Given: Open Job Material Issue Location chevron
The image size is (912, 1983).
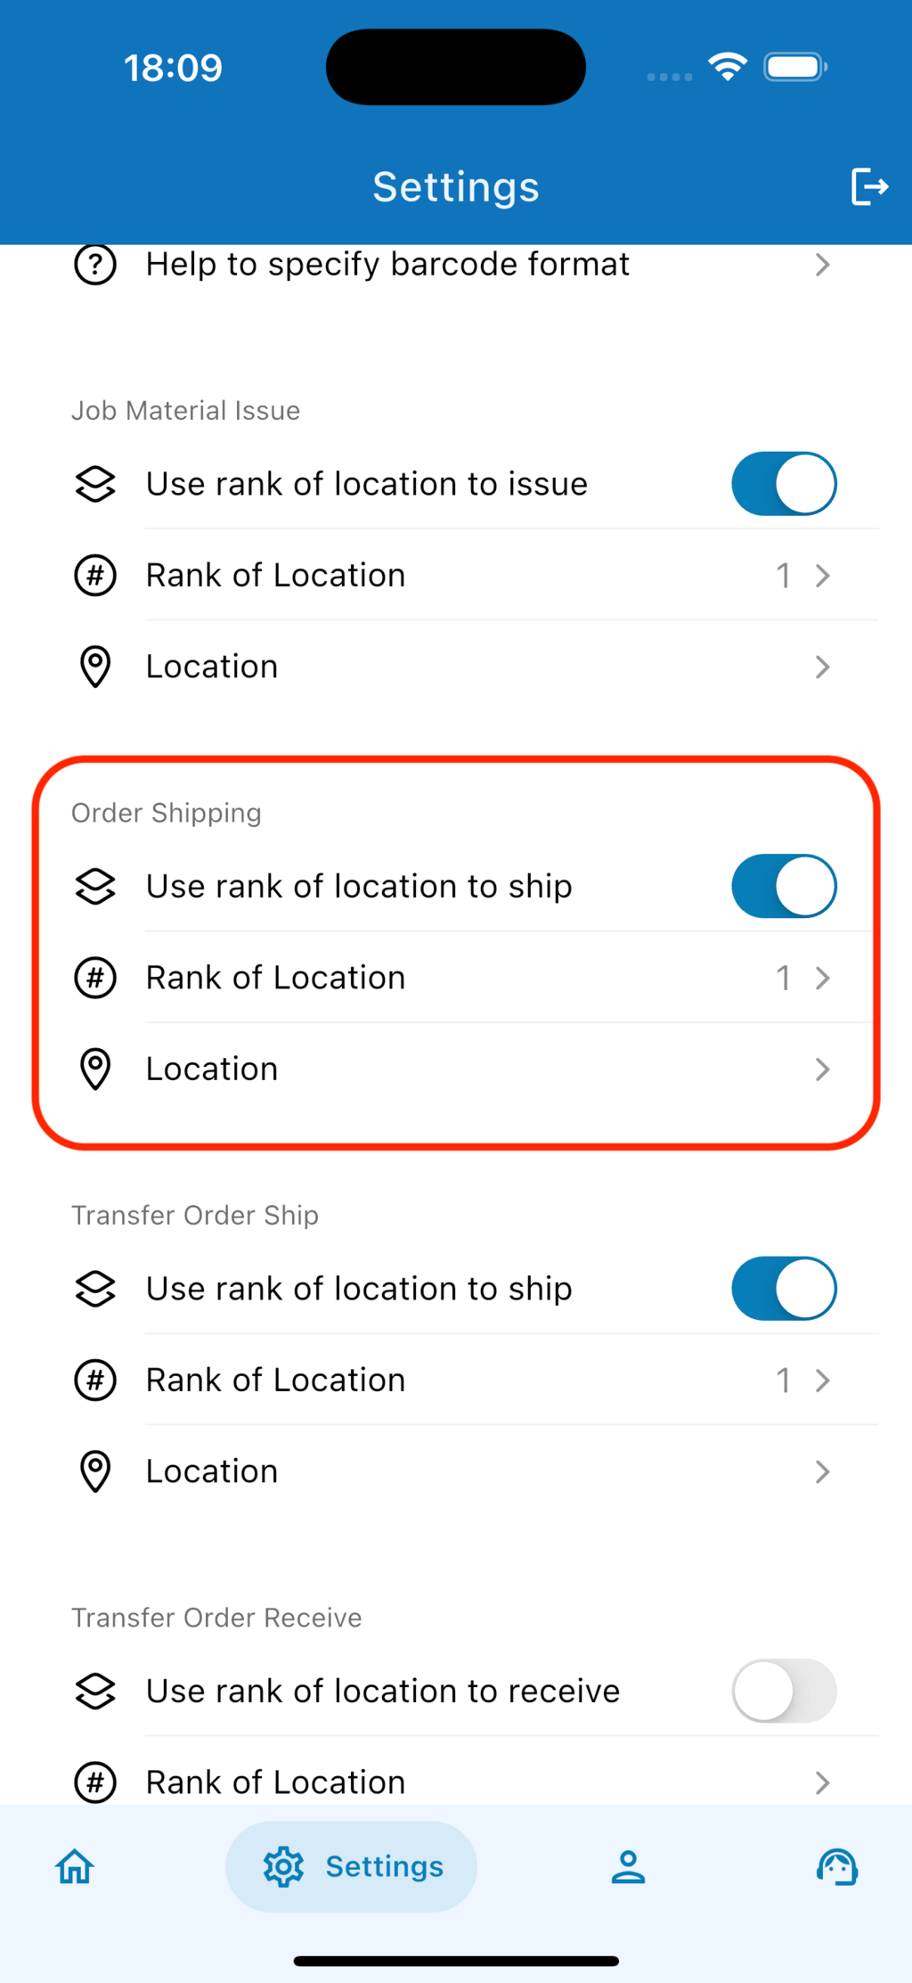Looking at the screenshot, I should (822, 667).
